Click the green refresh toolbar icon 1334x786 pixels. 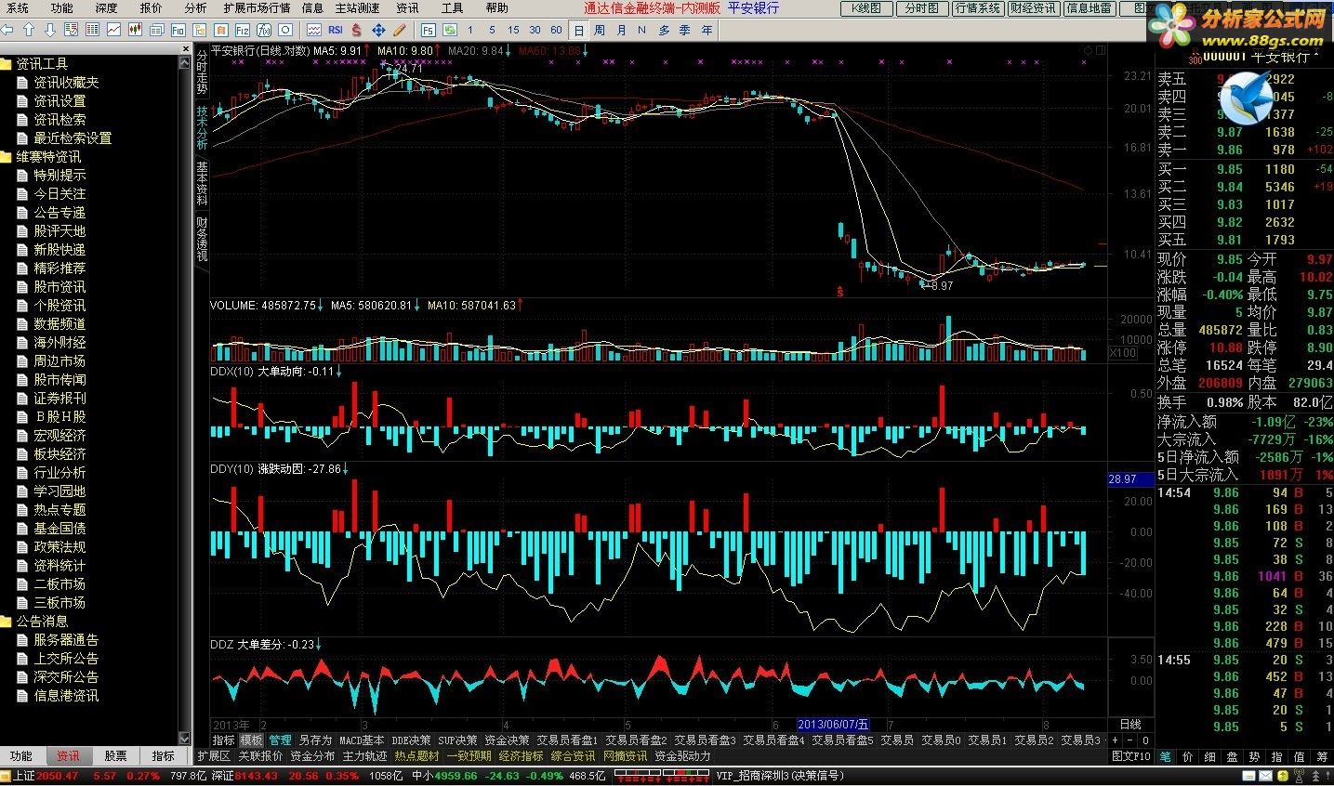point(450,30)
